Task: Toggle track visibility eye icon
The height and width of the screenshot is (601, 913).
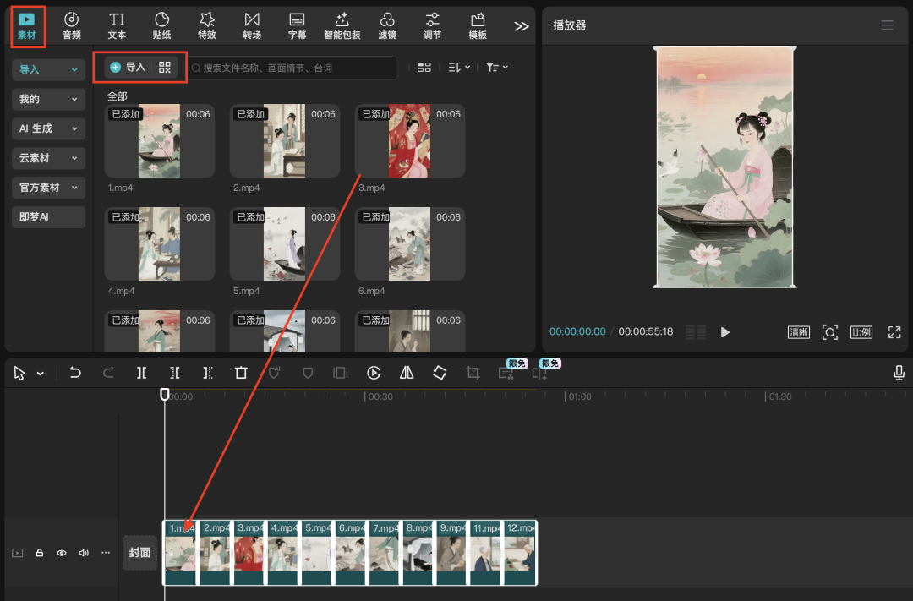Action: click(x=62, y=553)
